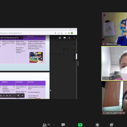The width and height of the screenshot is (127, 127).
Task: Select the DORIS M video tile
Action: tap(114, 63)
